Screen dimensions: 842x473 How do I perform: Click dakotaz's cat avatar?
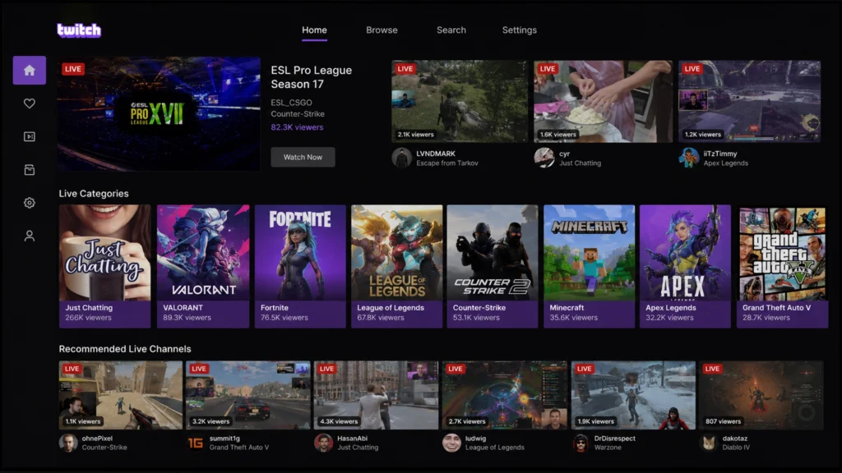pyautogui.click(x=709, y=443)
